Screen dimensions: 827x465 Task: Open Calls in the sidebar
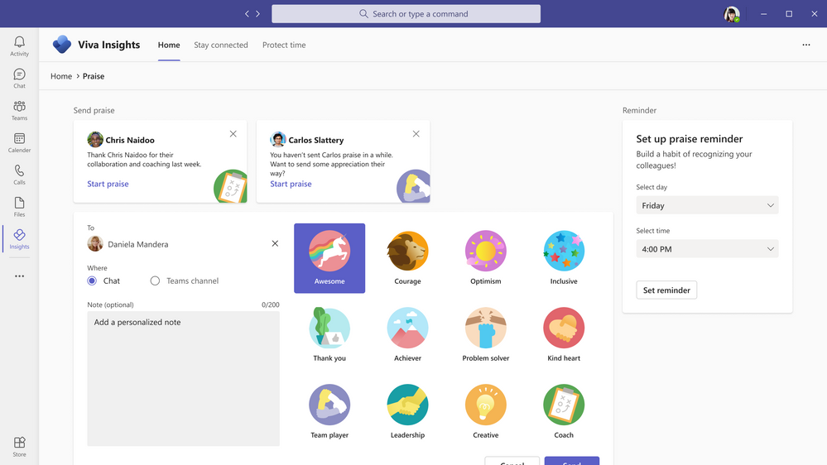(20, 175)
